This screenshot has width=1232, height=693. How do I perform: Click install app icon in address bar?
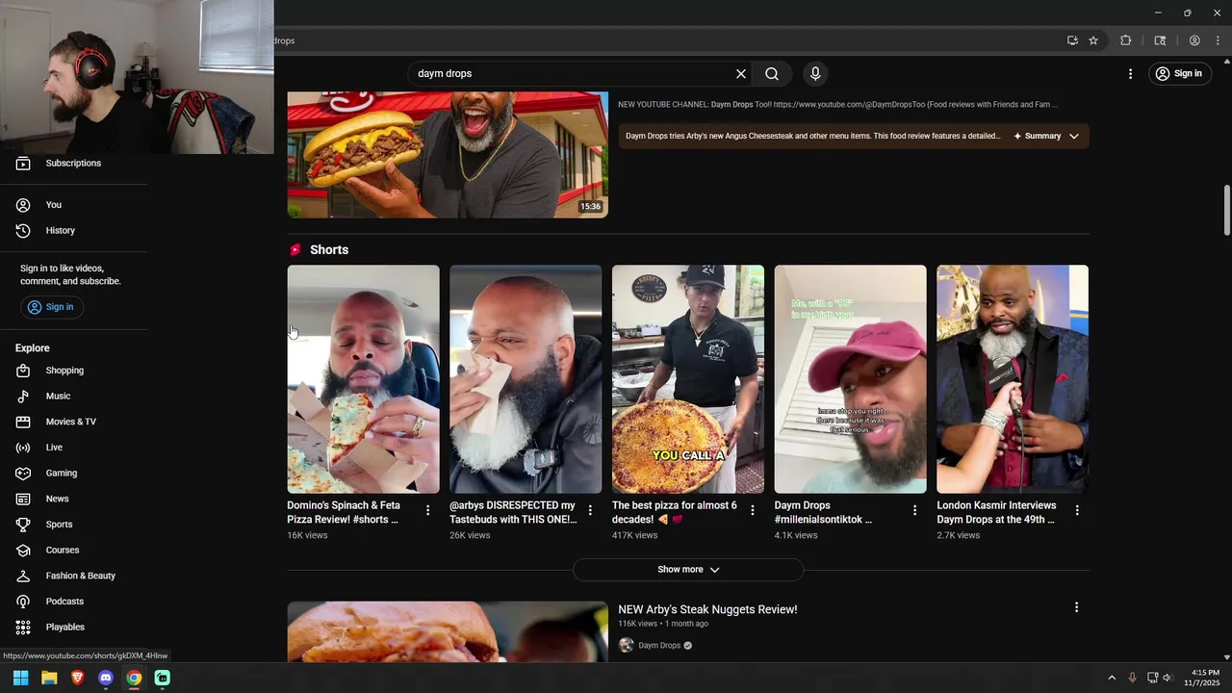pos(1072,40)
